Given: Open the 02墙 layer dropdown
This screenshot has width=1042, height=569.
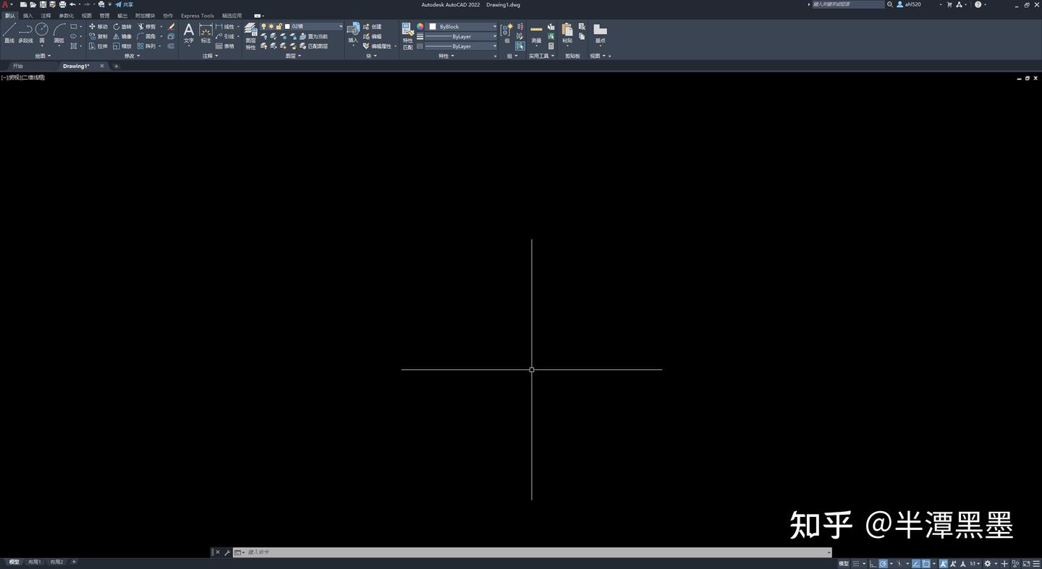Looking at the screenshot, I should [340, 27].
